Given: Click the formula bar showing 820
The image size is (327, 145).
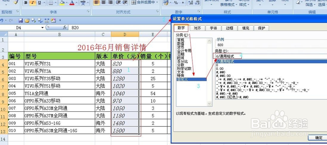Looking at the screenshot, I should point(120,27).
